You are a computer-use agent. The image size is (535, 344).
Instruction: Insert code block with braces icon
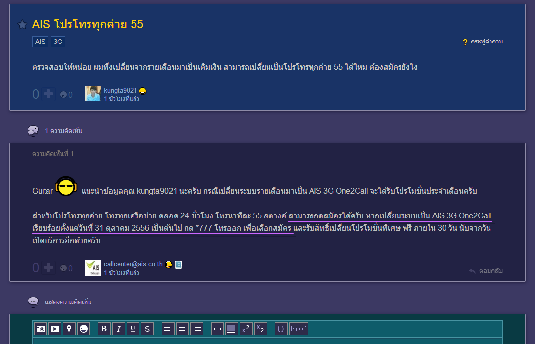pos(281,329)
